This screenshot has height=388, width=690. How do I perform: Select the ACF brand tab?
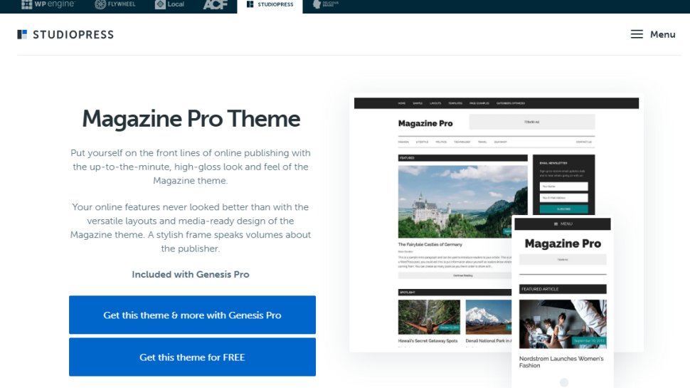click(x=216, y=4)
